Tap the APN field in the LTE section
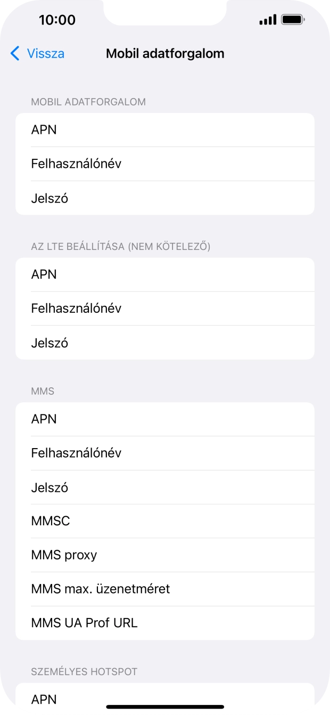This screenshot has height=715, width=330. pos(165,274)
